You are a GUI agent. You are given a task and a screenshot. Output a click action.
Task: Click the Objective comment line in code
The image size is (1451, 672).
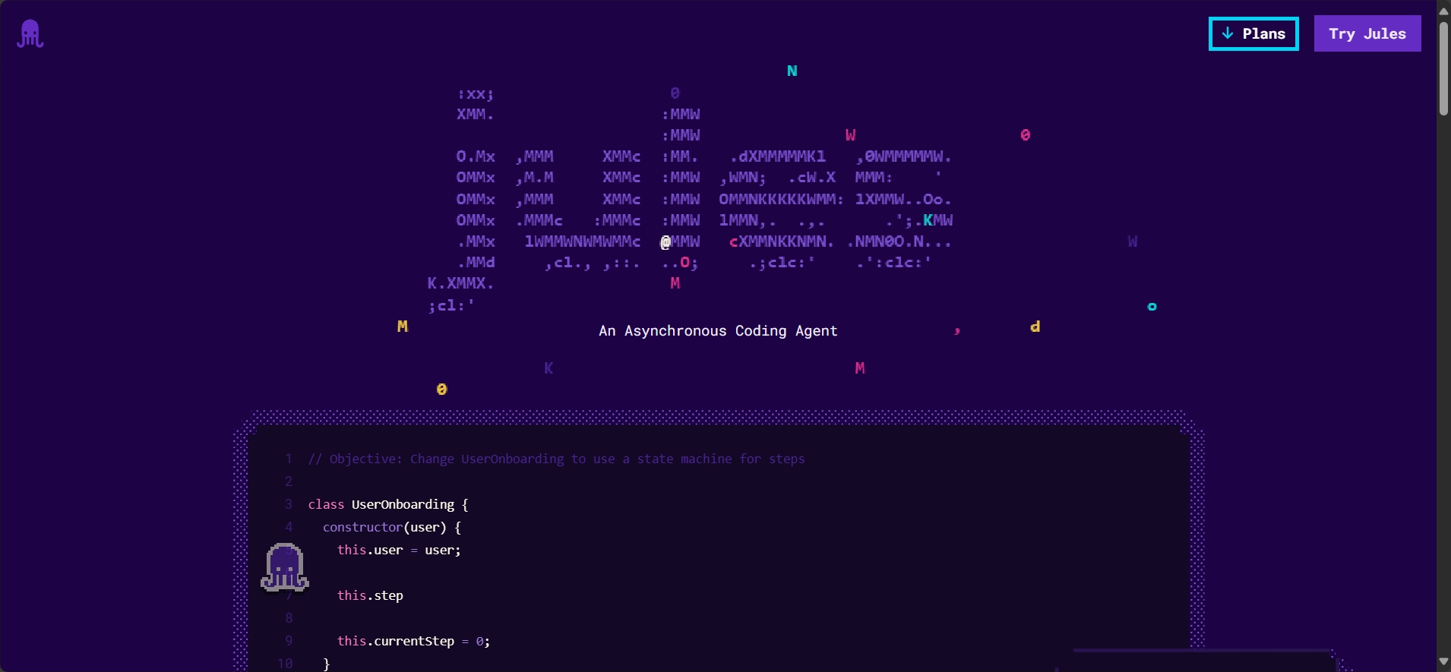556,459
